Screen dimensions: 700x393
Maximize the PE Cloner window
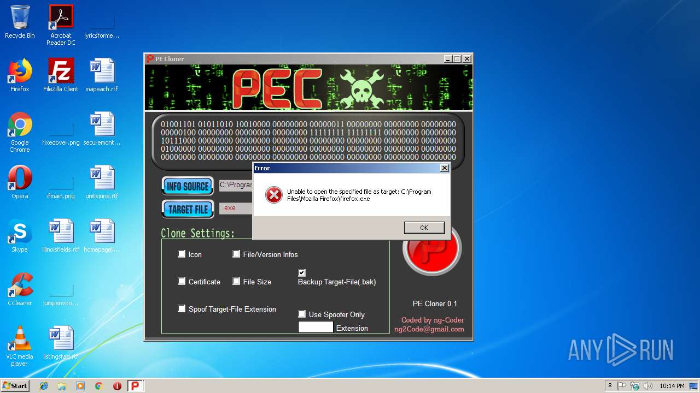(457, 59)
